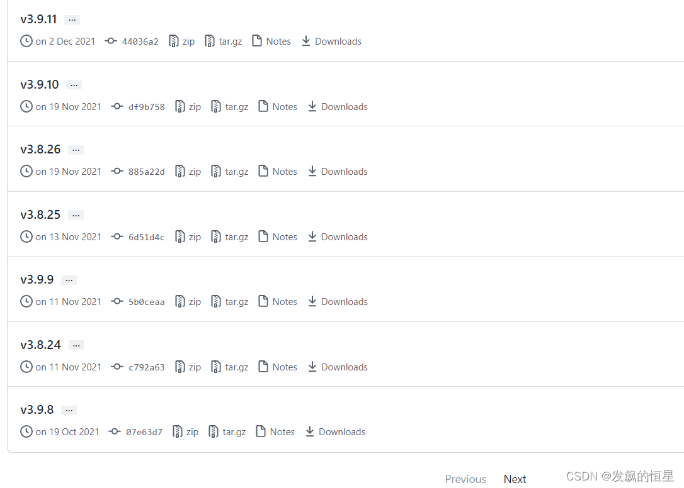Go to the Next page

pos(515,479)
